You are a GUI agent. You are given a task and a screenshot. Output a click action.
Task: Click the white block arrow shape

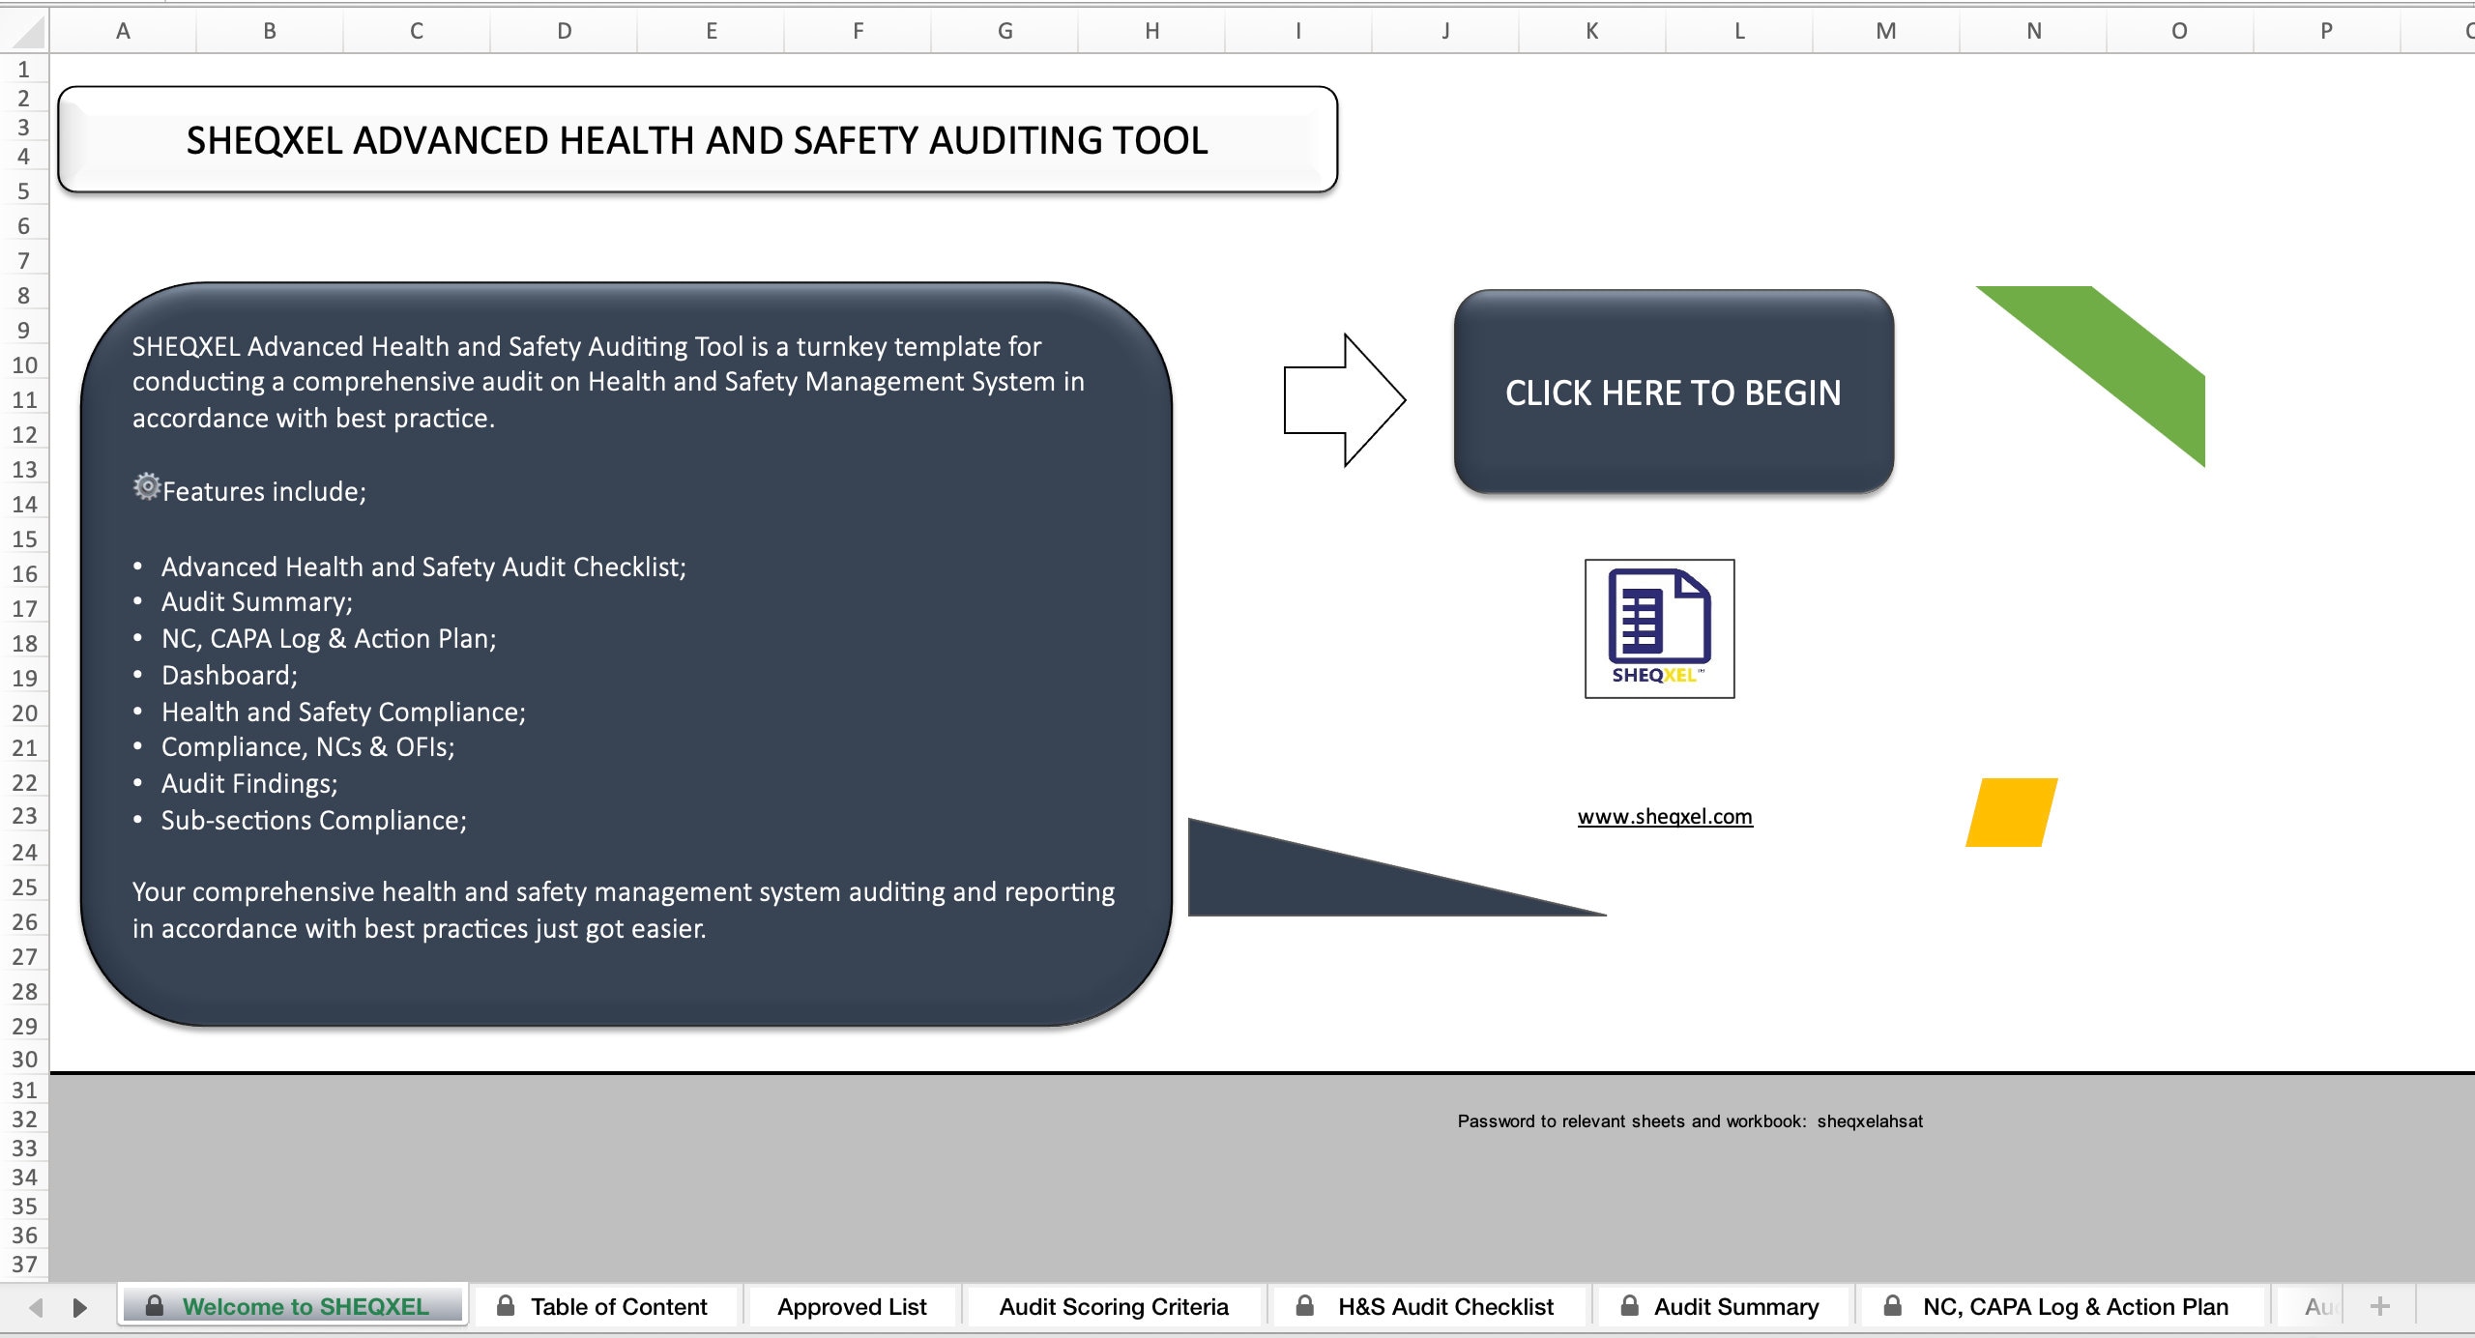click(1344, 396)
